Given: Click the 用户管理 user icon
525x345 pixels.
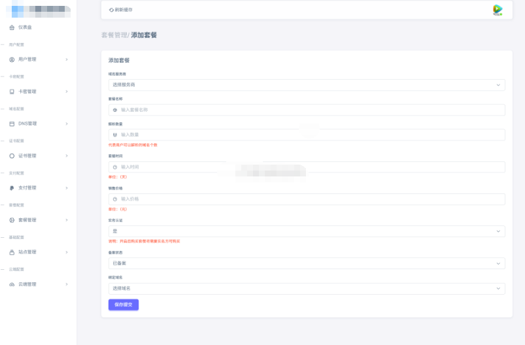Looking at the screenshot, I should click(x=12, y=59).
